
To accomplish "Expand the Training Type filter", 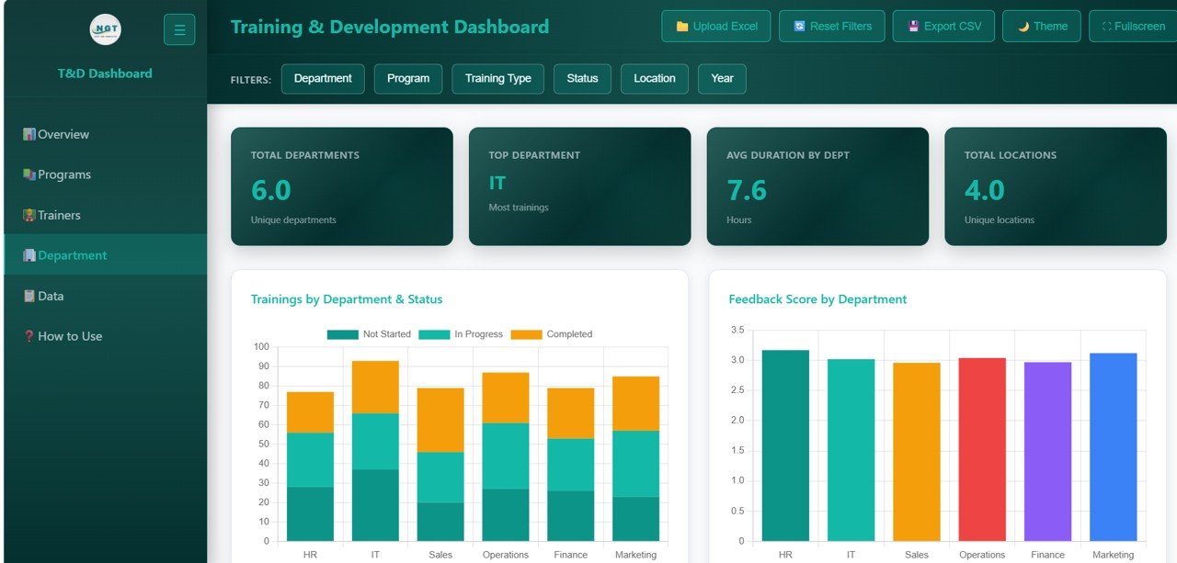I will point(497,79).
